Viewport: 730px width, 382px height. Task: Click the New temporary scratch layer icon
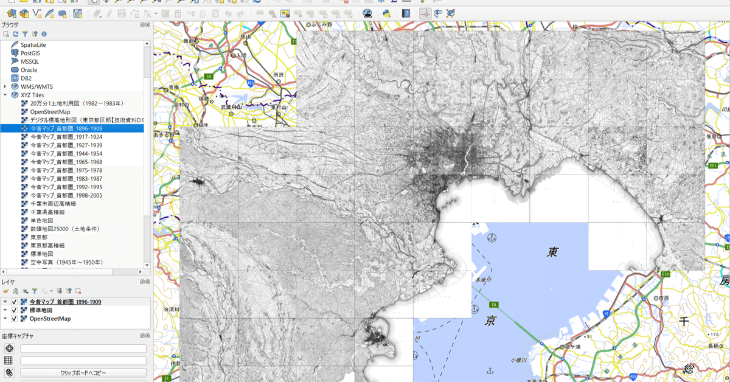pyautogui.click(x=63, y=13)
